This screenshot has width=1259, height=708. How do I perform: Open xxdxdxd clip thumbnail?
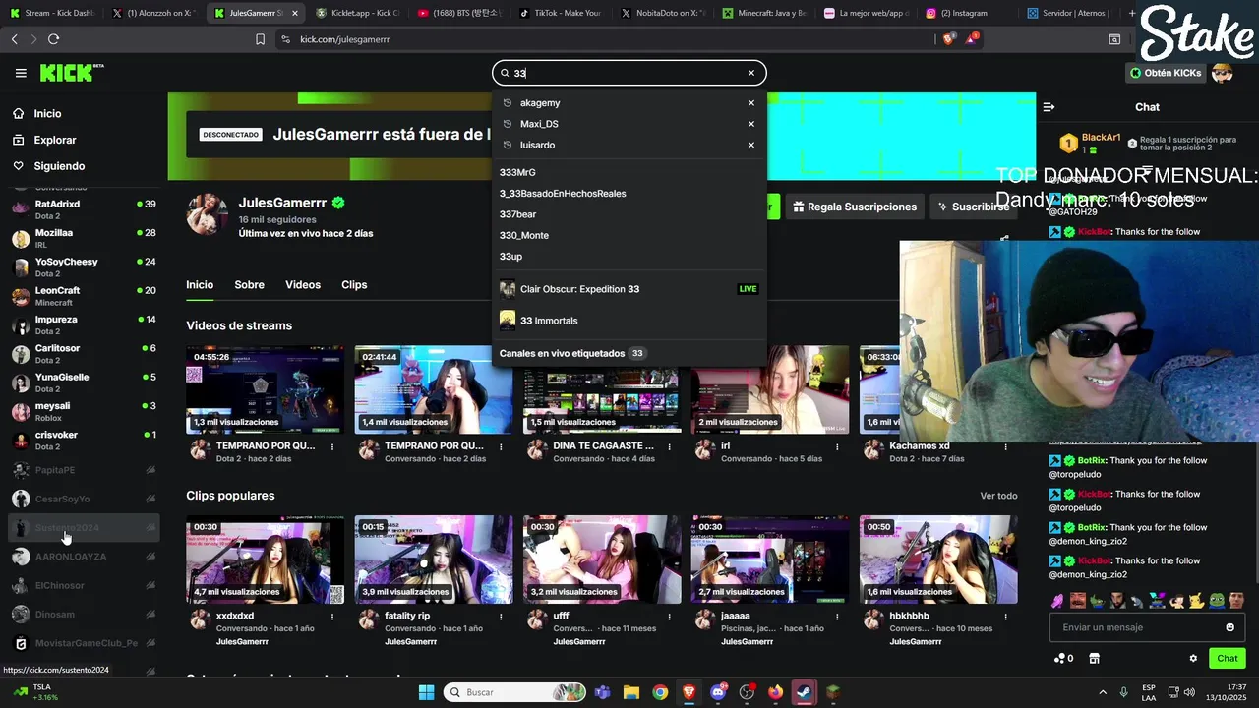[x=266, y=560]
